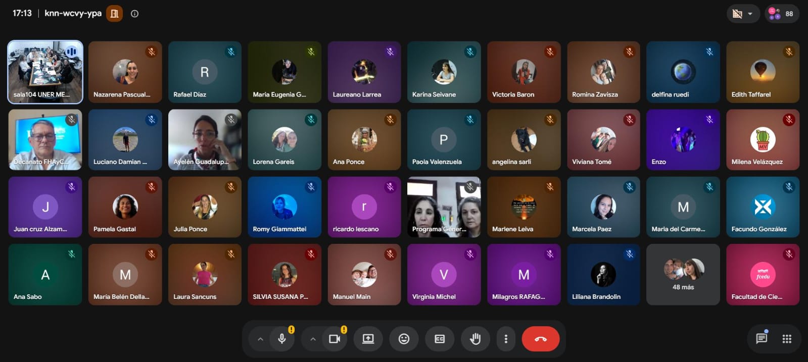Click the meeting code knn-wcvy-ypa
The image size is (808, 362).
[73, 14]
